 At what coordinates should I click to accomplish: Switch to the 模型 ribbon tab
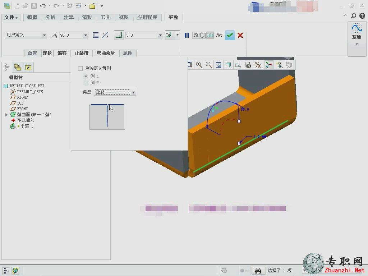coord(32,17)
